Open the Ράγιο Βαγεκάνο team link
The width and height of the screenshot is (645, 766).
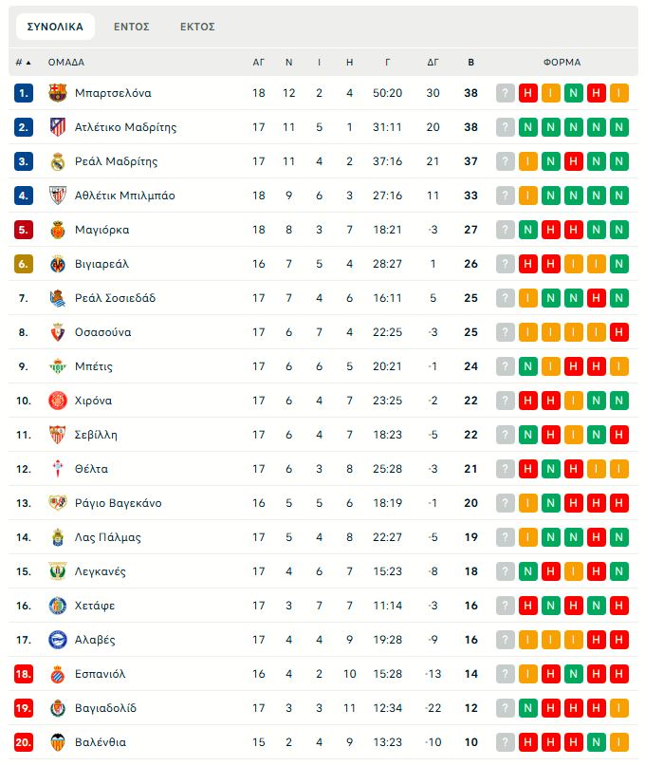[118, 503]
